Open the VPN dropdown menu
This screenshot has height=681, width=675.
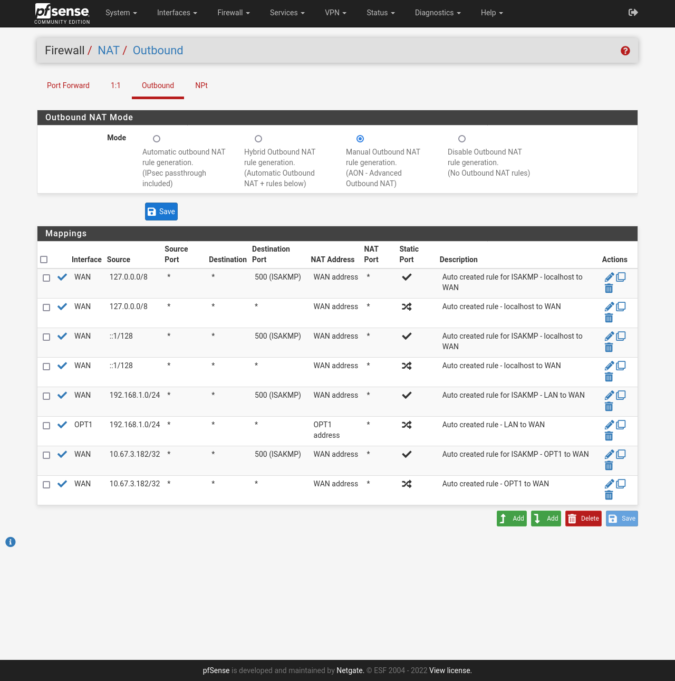pyautogui.click(x=335, y=13)
